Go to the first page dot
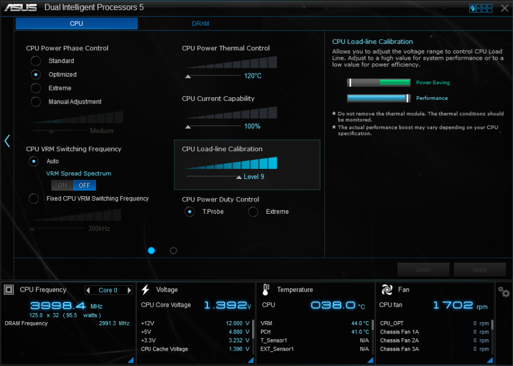513x366 pixels. click(151, 251)
